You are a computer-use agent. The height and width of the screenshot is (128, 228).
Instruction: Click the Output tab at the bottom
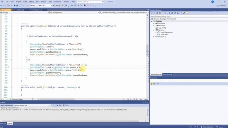point(10,123)
